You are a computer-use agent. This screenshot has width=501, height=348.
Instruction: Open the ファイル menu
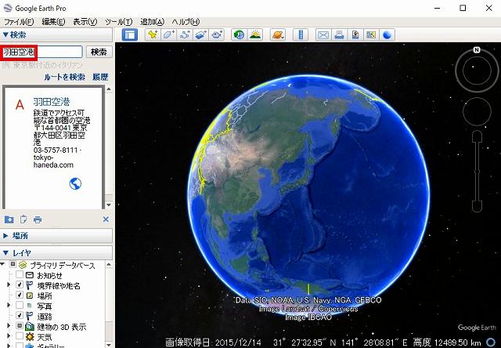[19, 22]
